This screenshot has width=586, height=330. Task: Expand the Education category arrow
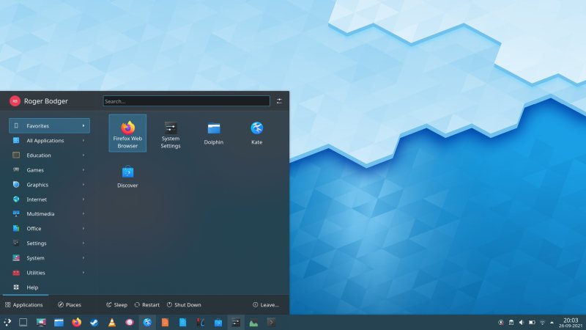point(84,155)
